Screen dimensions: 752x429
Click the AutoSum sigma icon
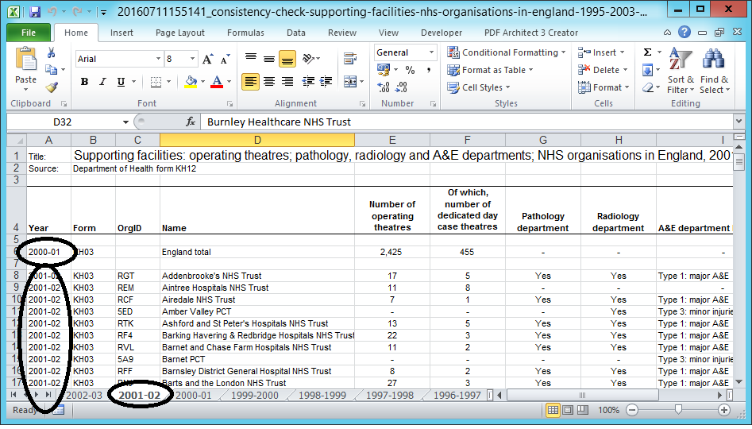click(x=647, y=52)
